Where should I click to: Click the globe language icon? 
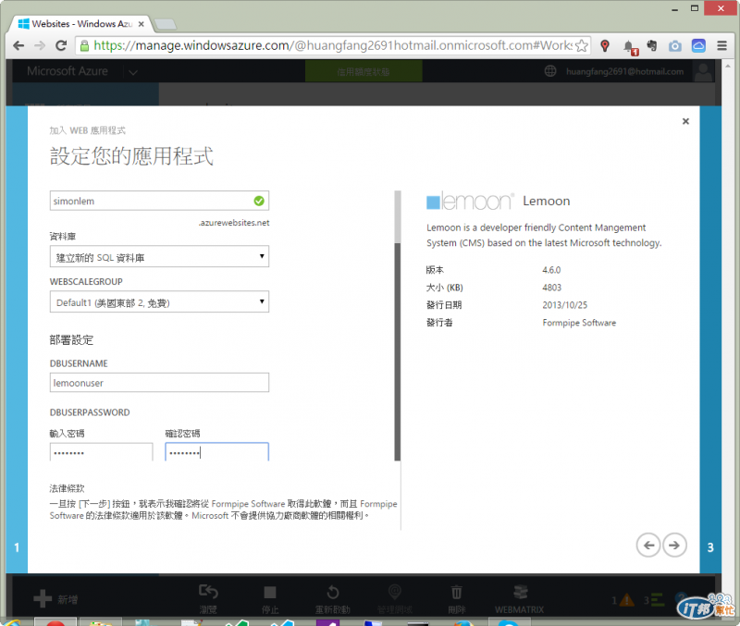pyautogui.click(x=550, y=71)
